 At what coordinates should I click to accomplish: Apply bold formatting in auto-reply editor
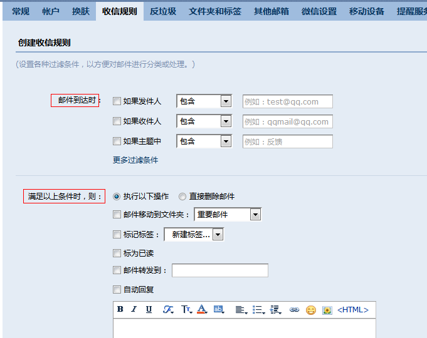pyautogui.click(x=120, y=309)
